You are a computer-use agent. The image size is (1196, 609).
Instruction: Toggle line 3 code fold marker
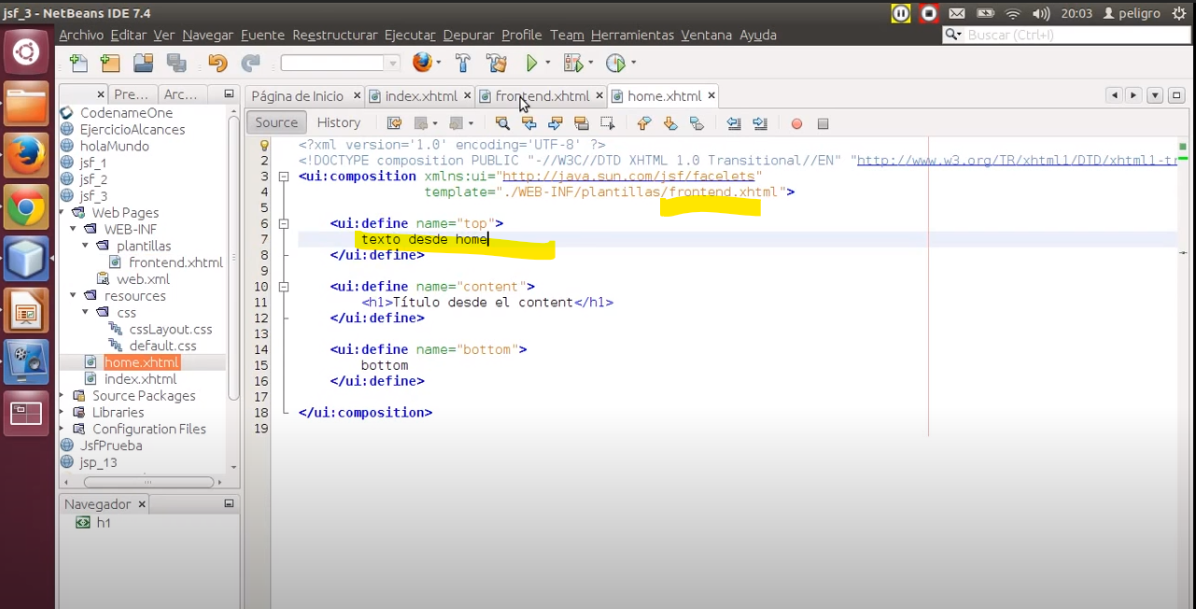tap(284, 176)
